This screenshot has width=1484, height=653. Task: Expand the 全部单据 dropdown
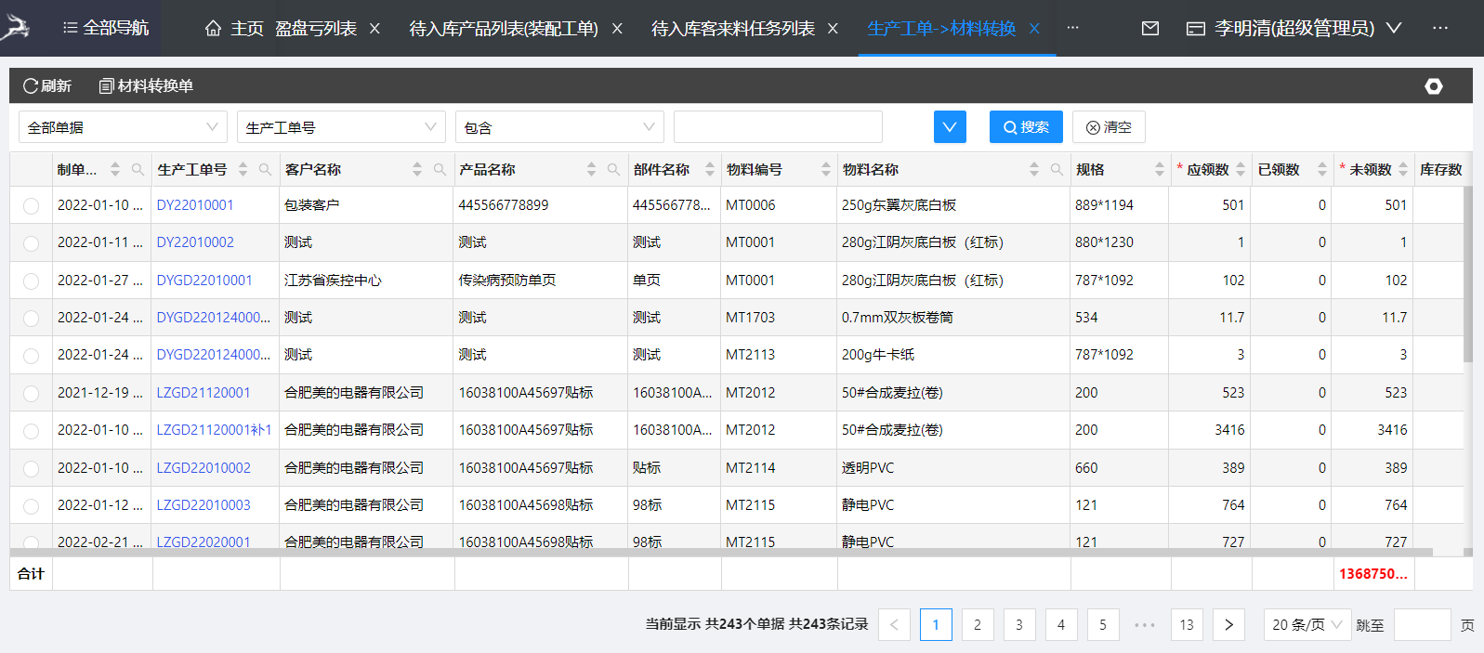point(123,127)
